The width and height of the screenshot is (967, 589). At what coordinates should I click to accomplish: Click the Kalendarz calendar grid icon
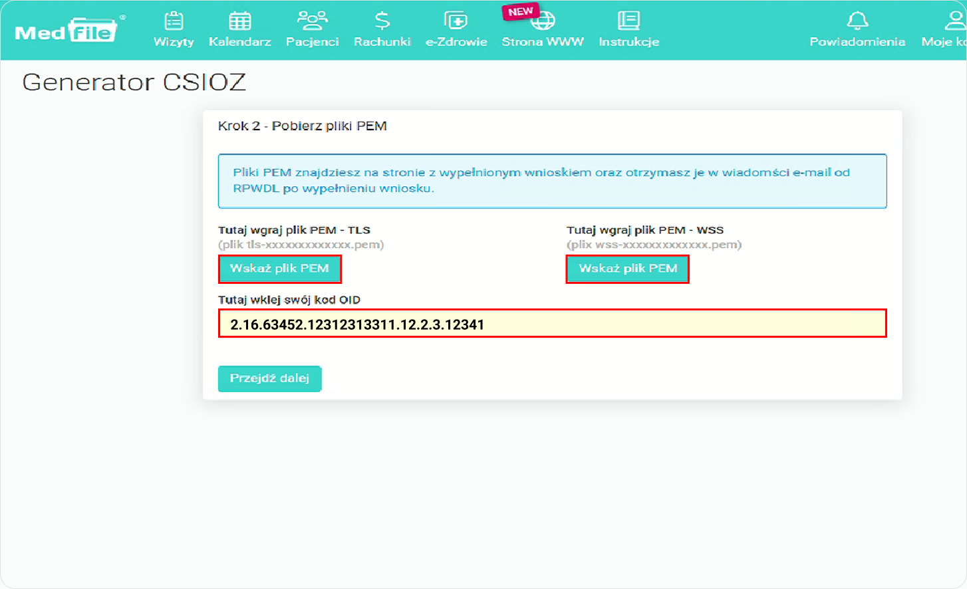[x=239, y=21]
